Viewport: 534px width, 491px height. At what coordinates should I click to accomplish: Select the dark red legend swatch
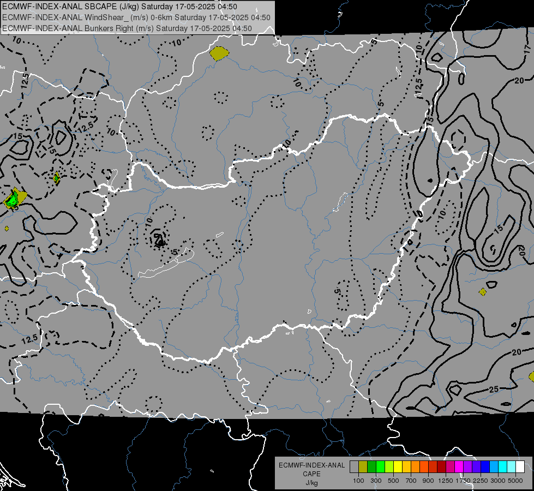(x=441, y=466)
